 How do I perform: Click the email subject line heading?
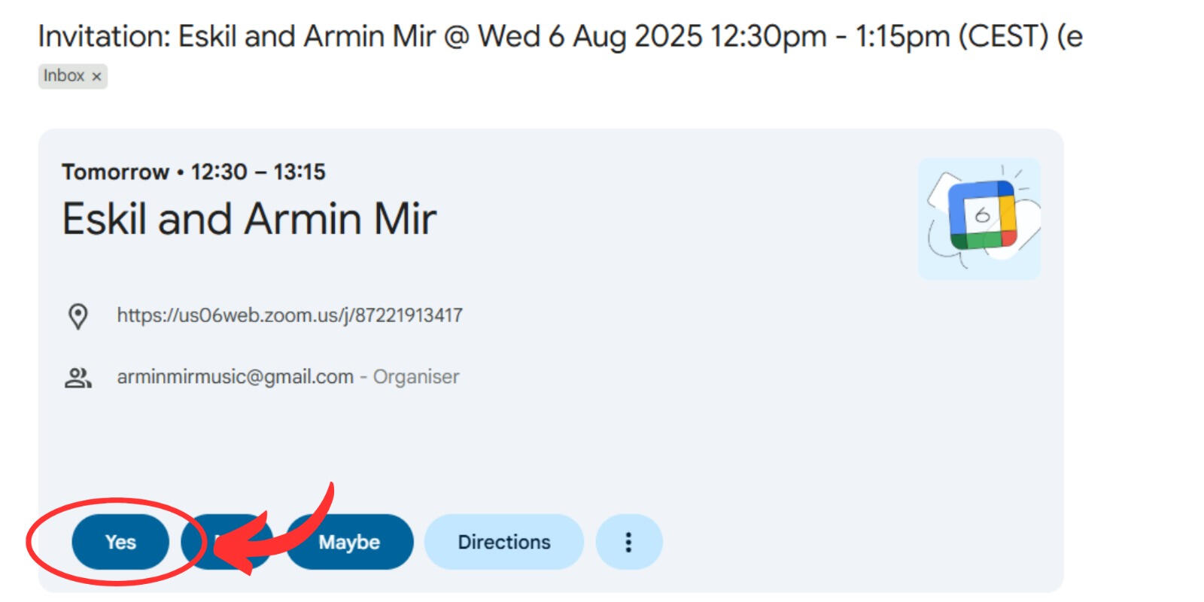click(560, 36)
